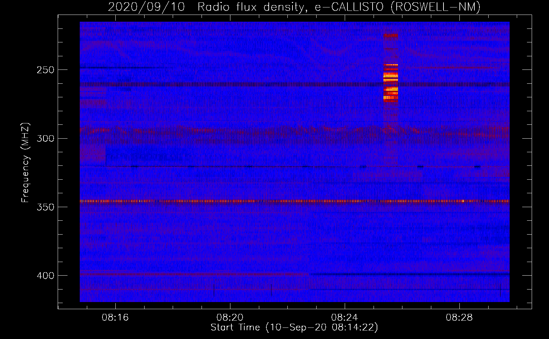This screenshot has height=339, width=549.
Task: Click the 350 frequency tick label
Action: [x=45, y=207]
